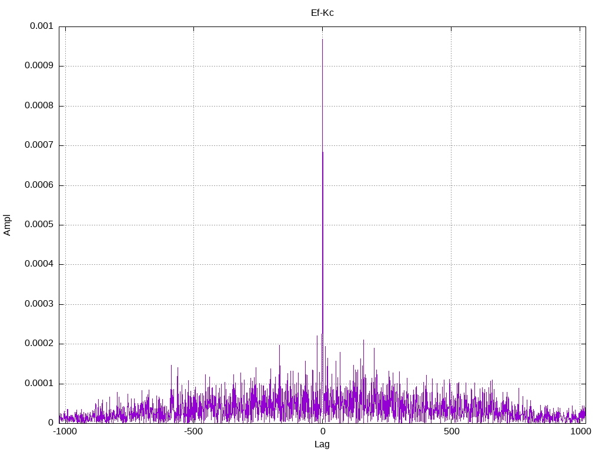602x452 pixels.
Task: Click the 500 x-axis tick label
Action: coord(451,432)
